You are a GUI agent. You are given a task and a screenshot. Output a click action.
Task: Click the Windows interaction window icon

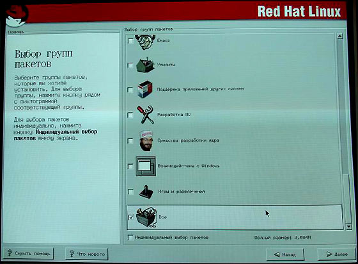[146, 167]
